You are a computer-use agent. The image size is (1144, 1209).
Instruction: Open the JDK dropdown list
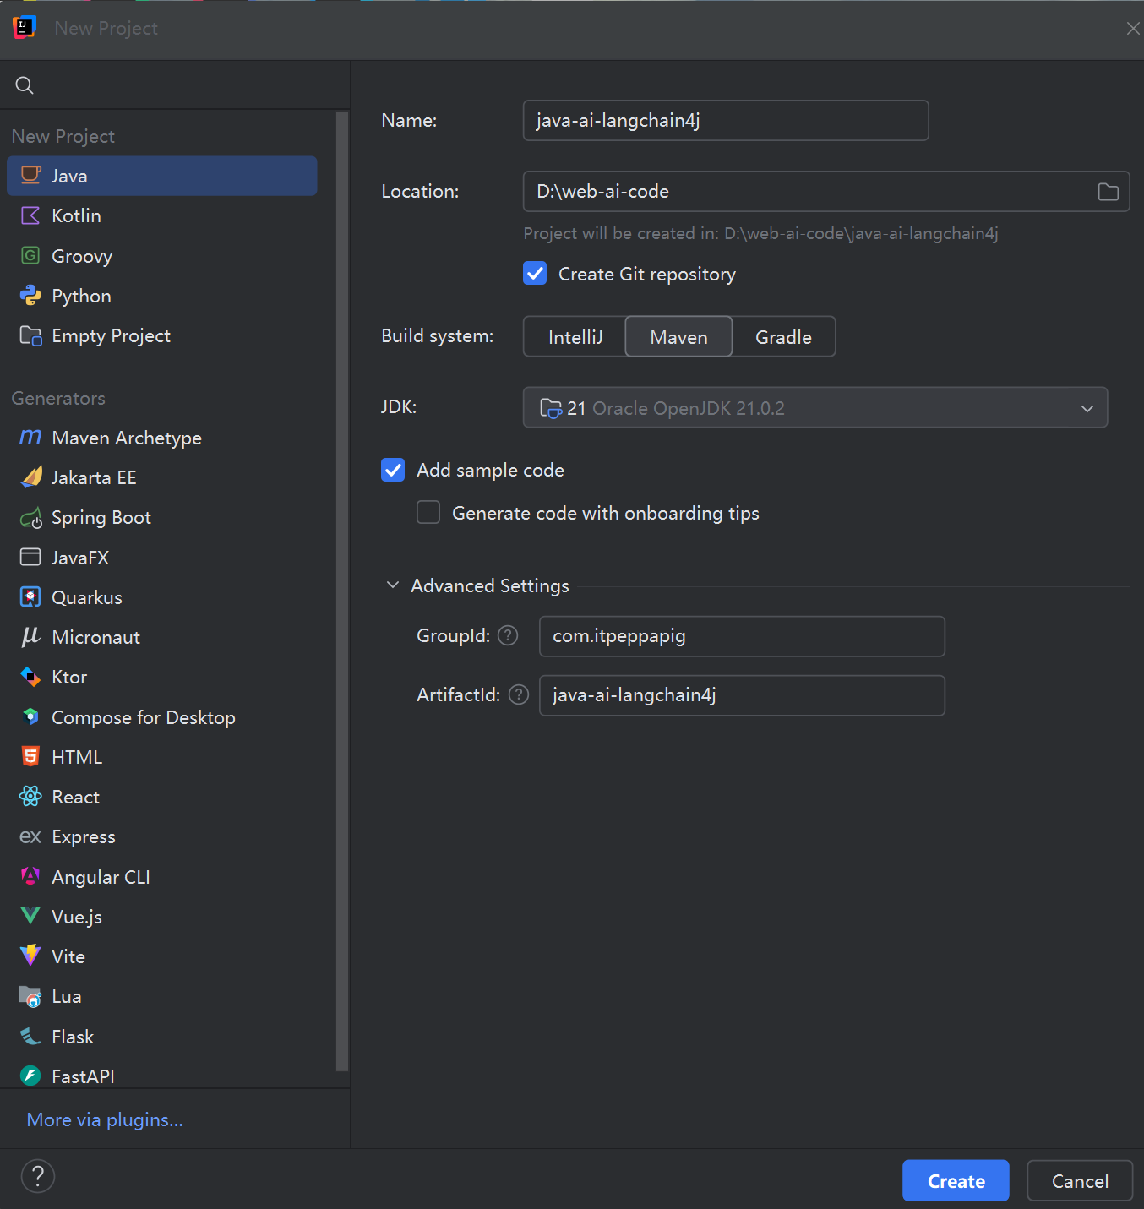(815, 408)
